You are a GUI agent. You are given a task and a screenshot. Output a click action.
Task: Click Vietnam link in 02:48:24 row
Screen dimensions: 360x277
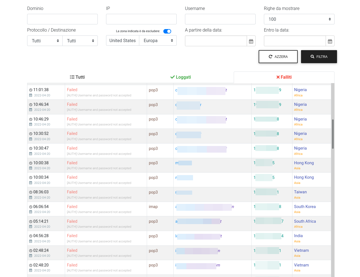click(301, 250)
